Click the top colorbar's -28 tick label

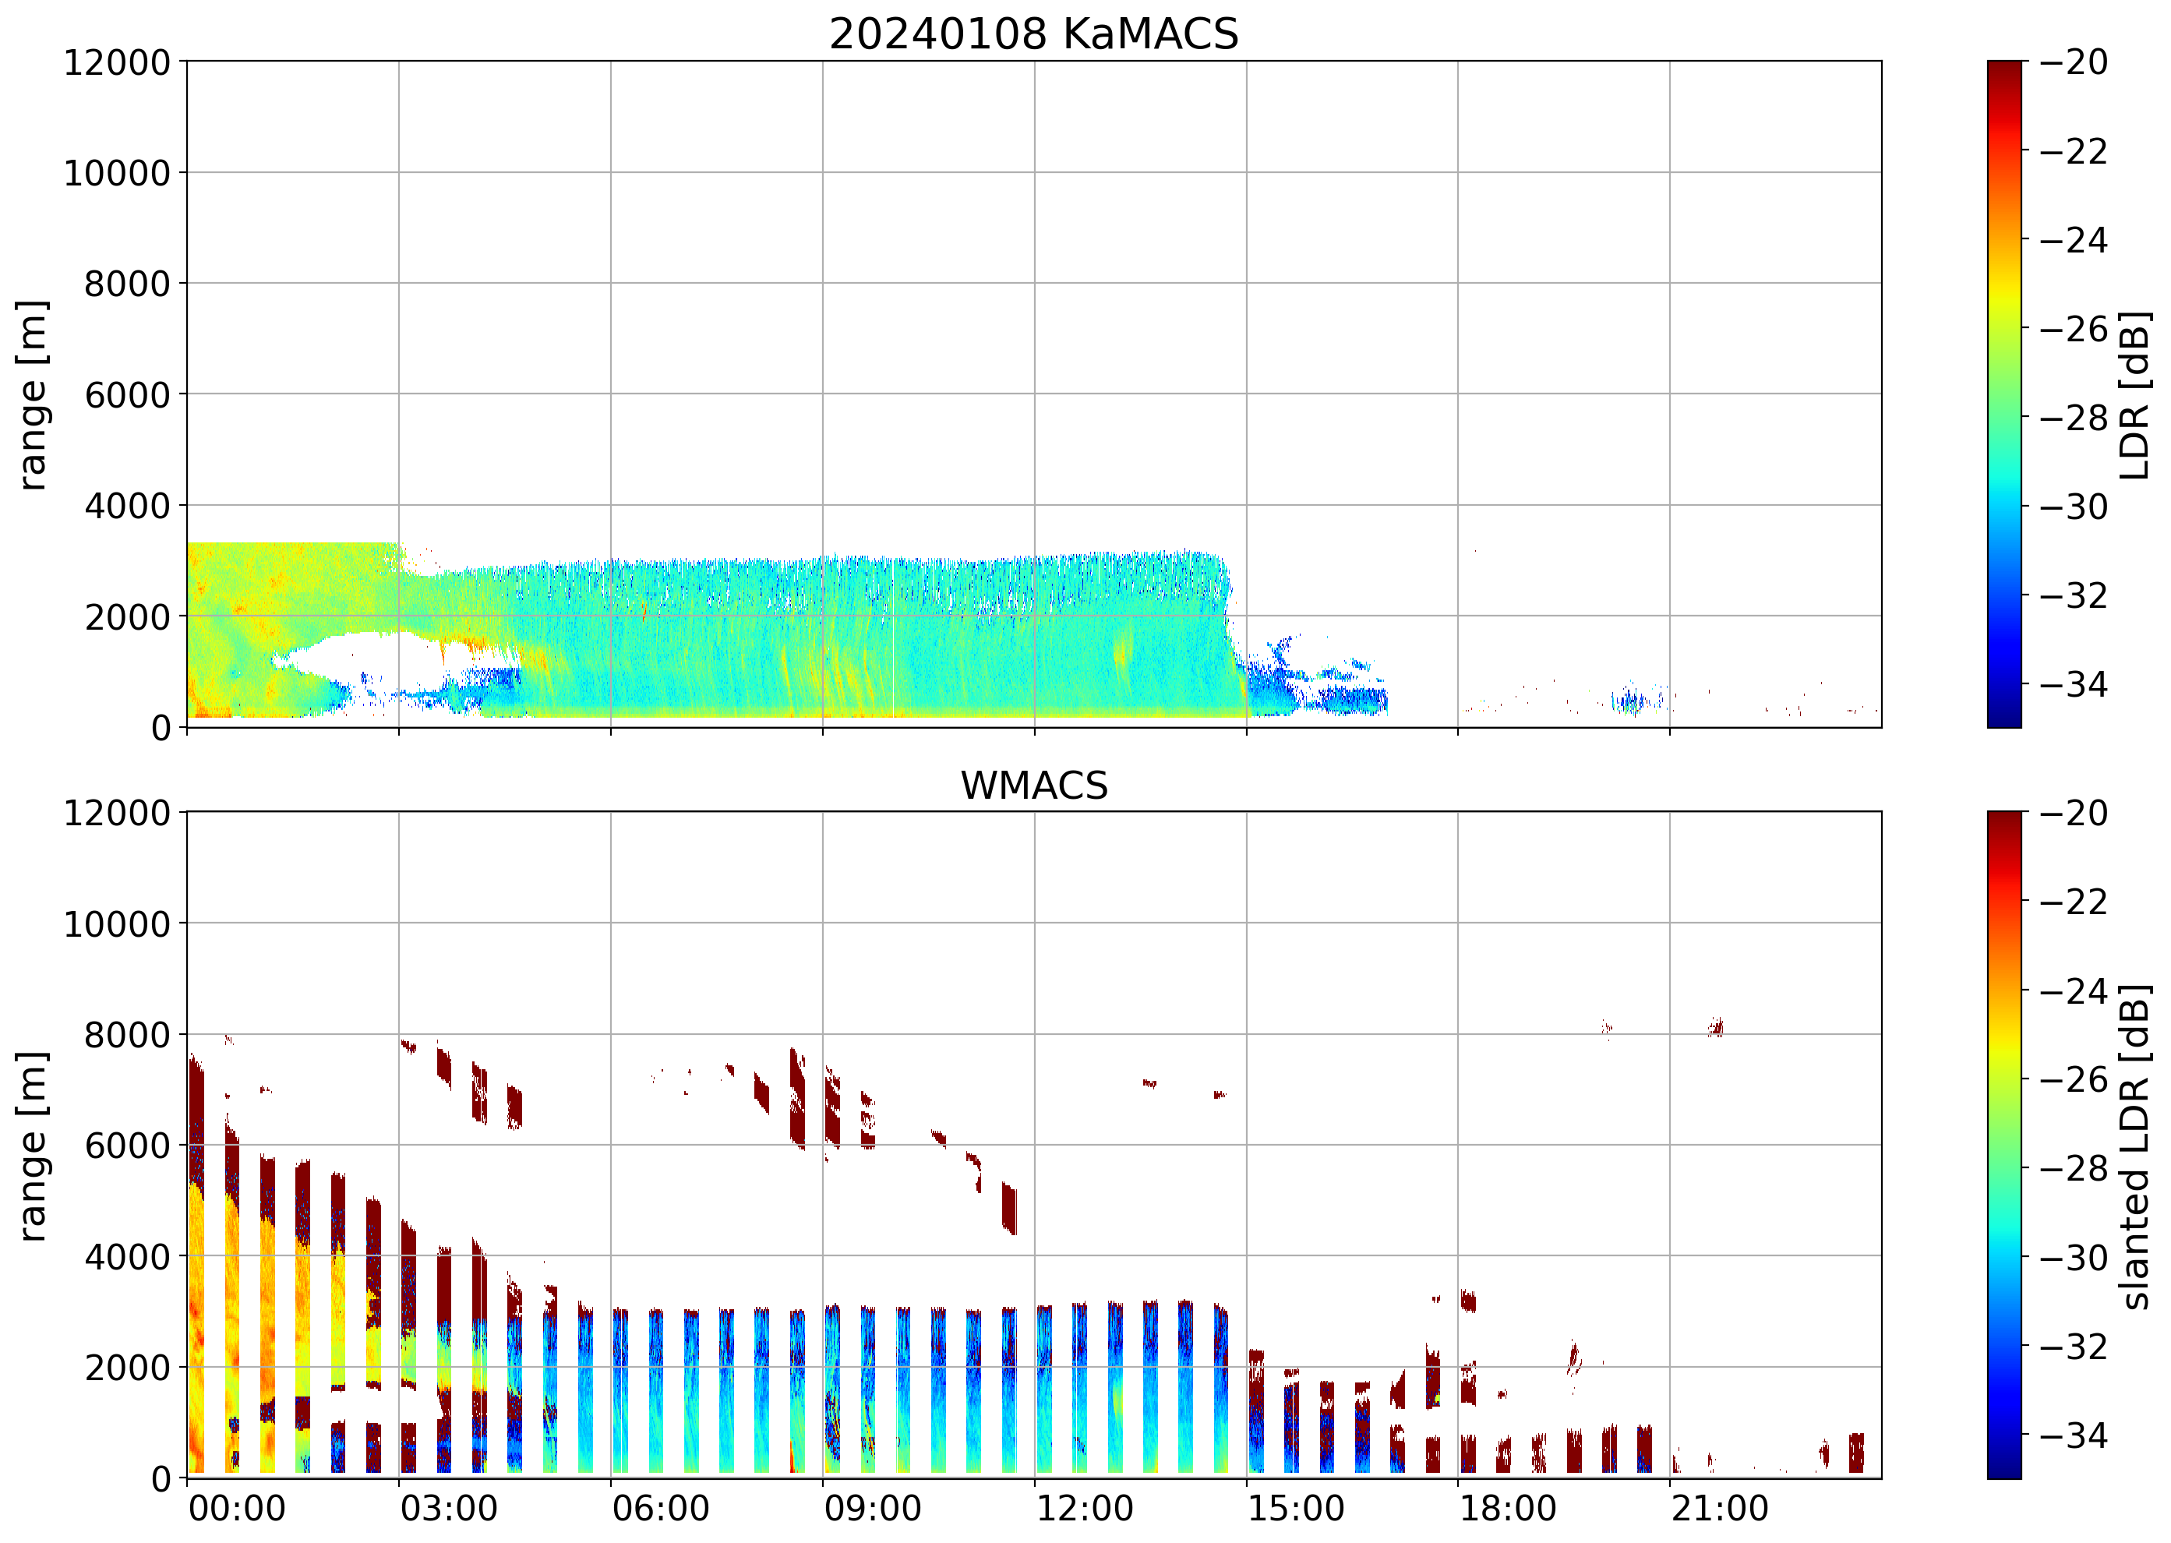pos(2073,417)
